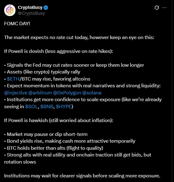Open the $ETH cashtag link
Screen dimensions: 174x182
tap(13, 79)
